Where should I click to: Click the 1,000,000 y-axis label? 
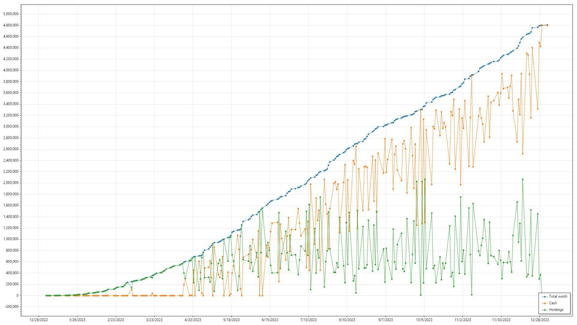[x=11, y=239]
